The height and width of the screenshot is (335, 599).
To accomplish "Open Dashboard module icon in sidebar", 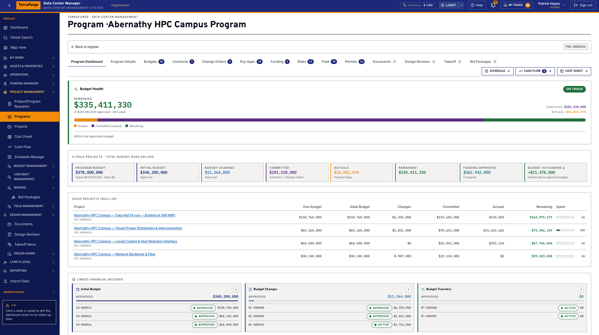I will 5,28.
